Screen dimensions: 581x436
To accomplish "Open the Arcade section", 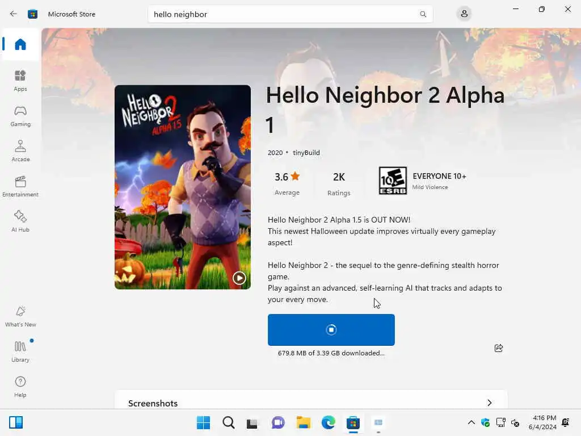I will pyautogui.click(x=20, y=151).
